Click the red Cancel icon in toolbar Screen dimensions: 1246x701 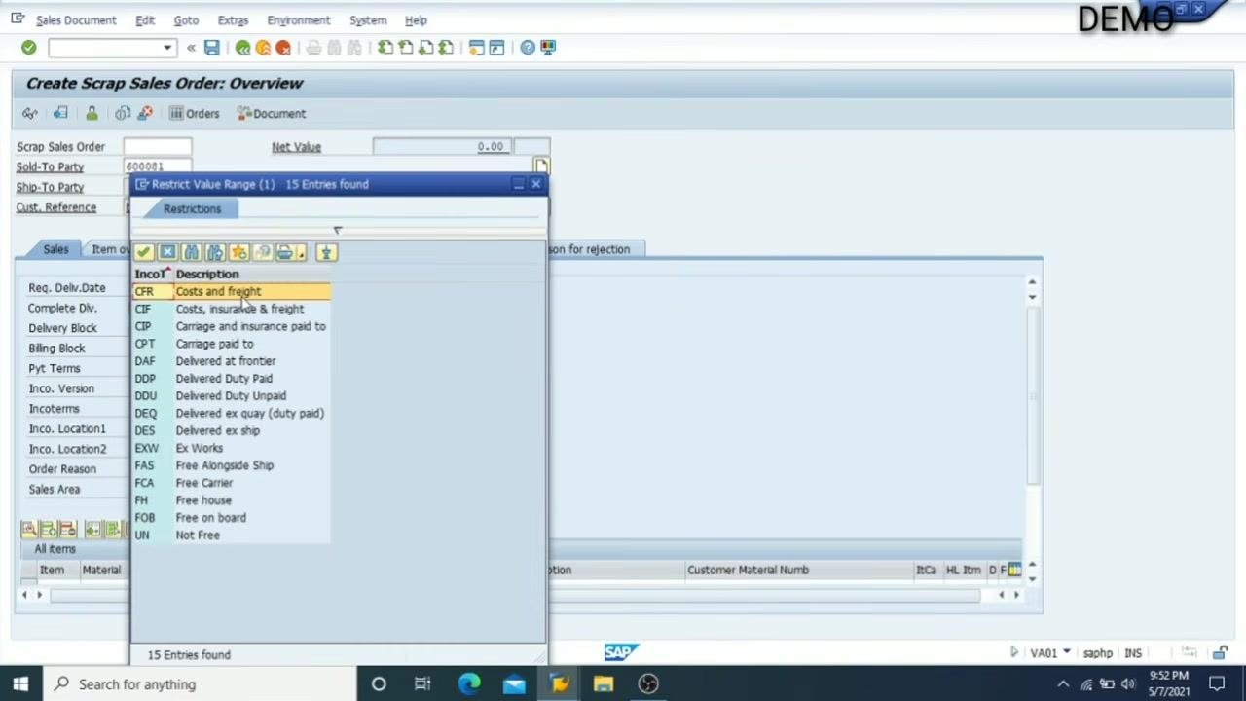pos(283,47)
